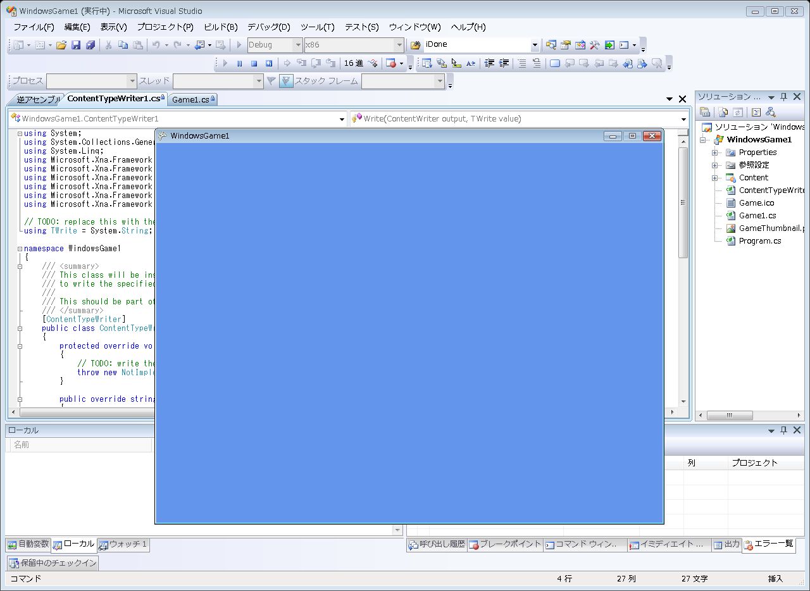810x591 pixels.
Task: Toggle the highlighted thread filter button beside スタック フレーム
Action: (286, 81)
